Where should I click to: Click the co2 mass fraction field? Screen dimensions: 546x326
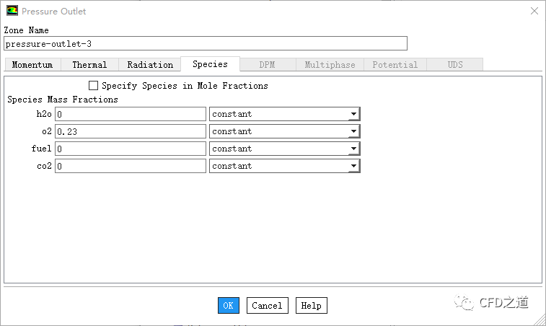tap(131, 166)
